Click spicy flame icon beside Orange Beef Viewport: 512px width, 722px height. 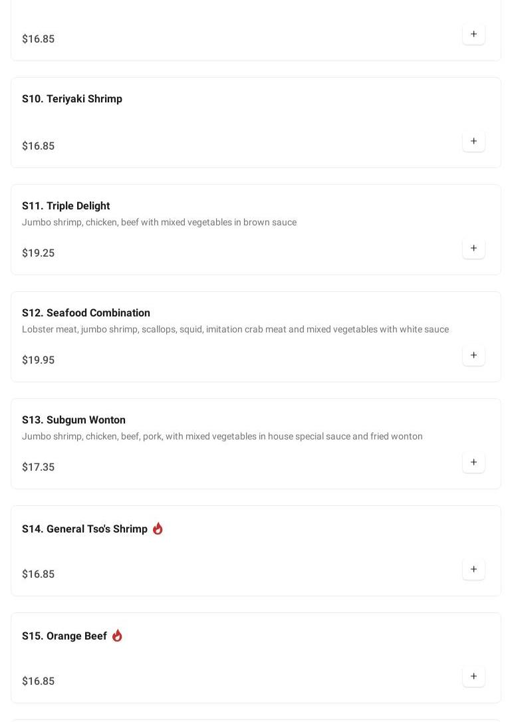(117, 636)
